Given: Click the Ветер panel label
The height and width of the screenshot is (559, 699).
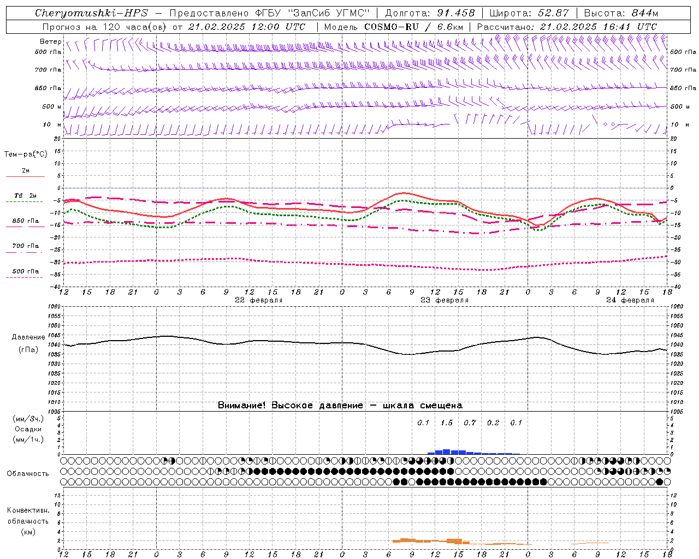Looking at the screenshot, I should [50, 41].
